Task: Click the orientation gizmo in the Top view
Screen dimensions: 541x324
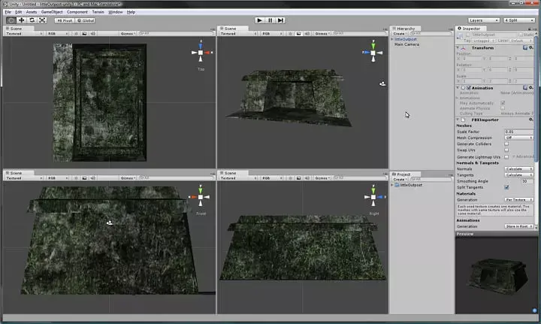Action: tap(201, 53)
